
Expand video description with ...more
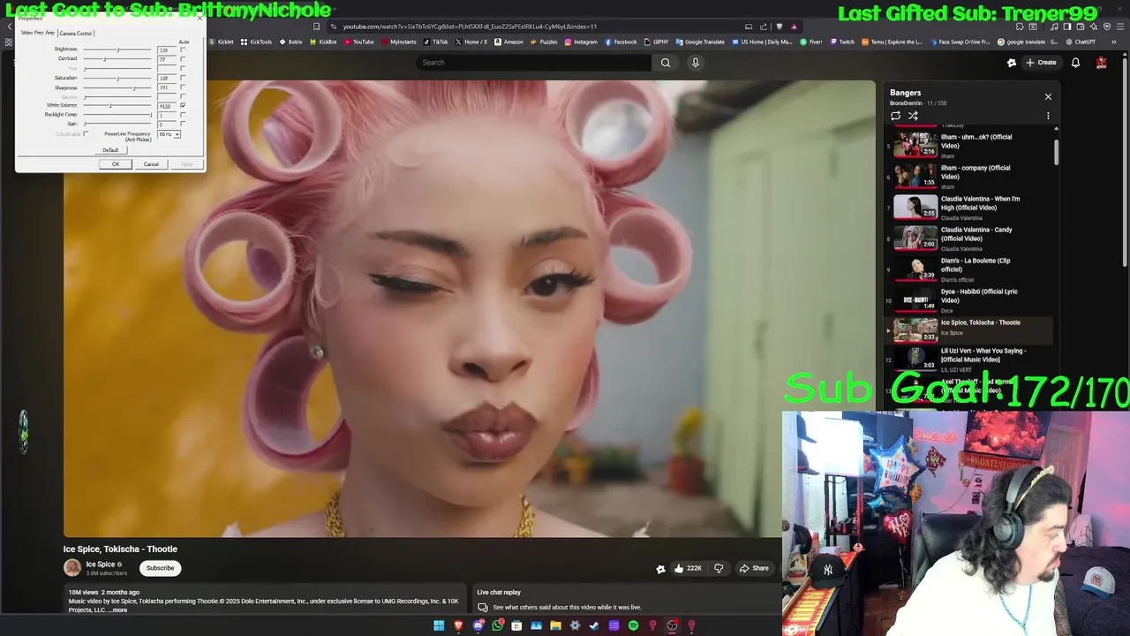(117, 610)
